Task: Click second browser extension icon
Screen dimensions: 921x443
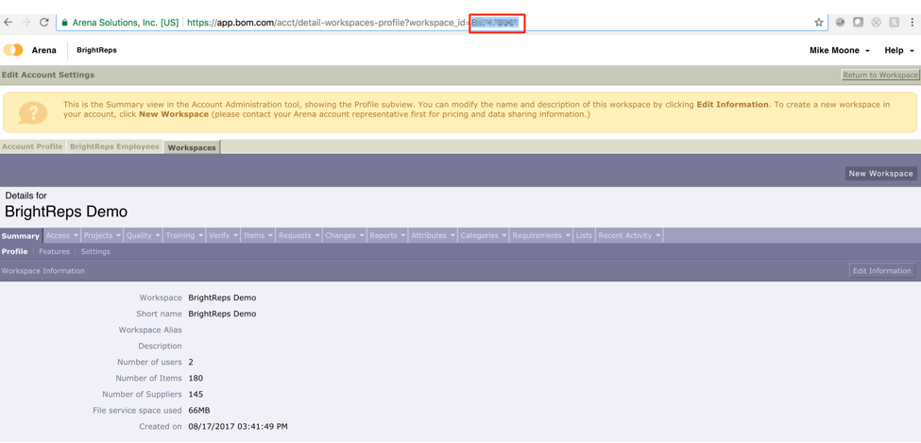Action: click(858, 23)
